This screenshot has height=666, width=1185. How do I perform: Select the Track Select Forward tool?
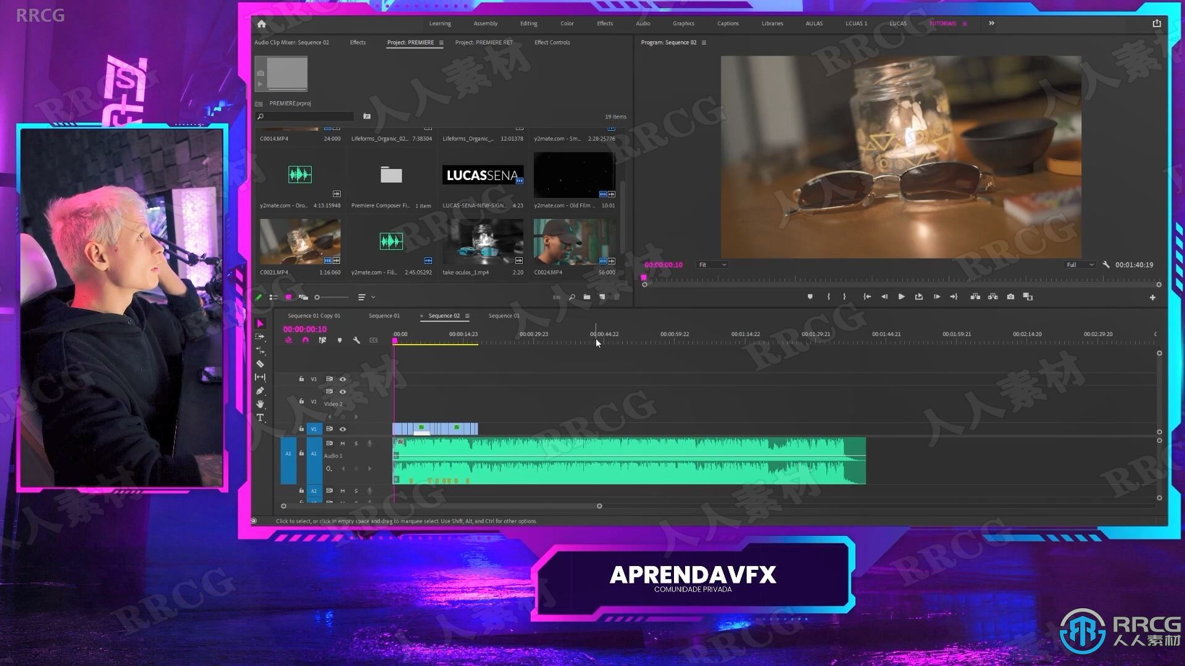click(260, 337)
